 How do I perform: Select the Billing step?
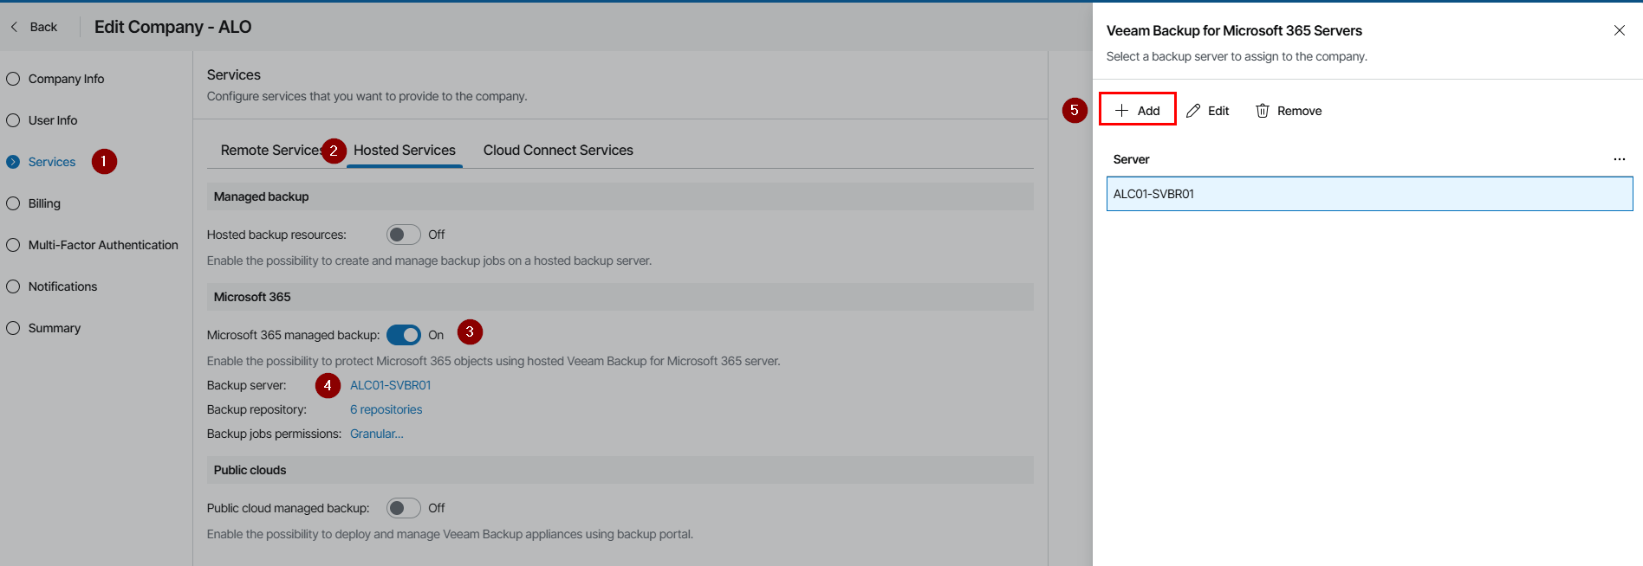[34, 203]
